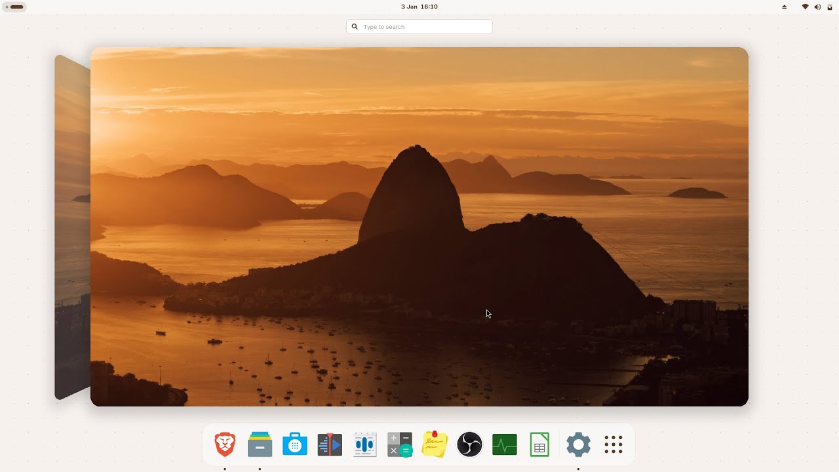The width and height of the screenshot is (839, 472).
Task: Open Settings gear icon in dock
Action: point(578,445)
